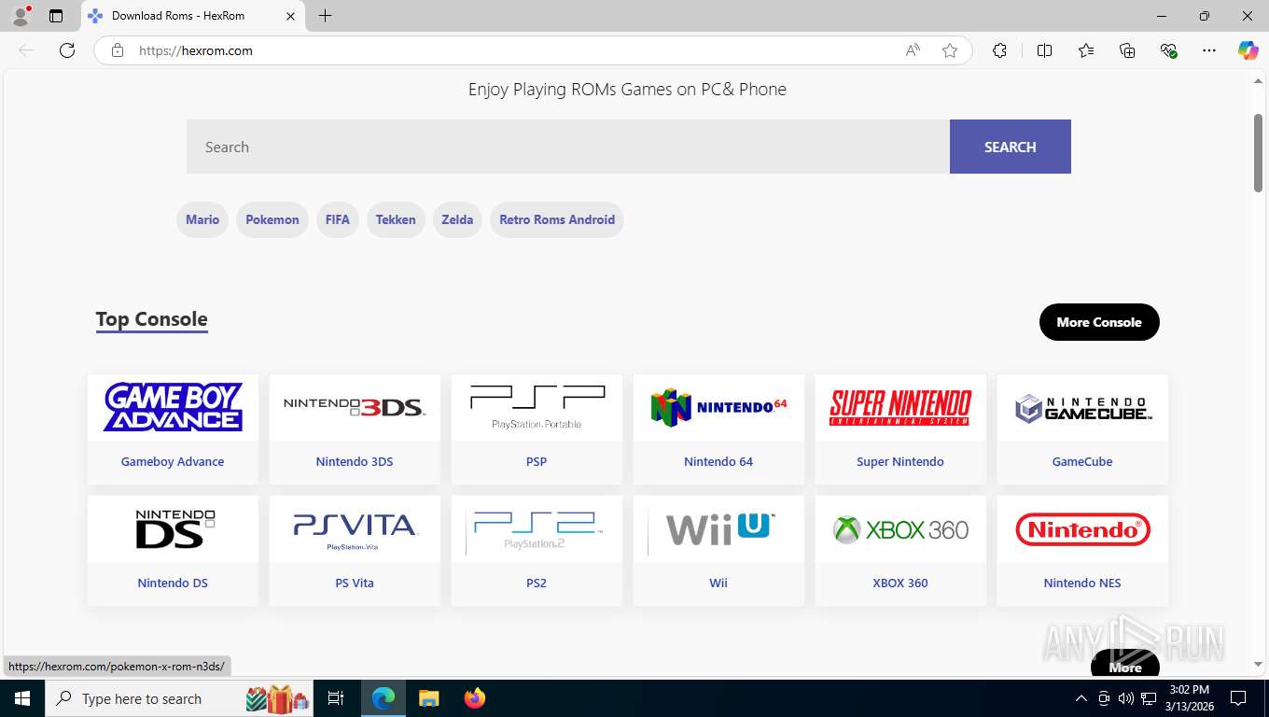Open the Windows Start menu
The image size is (1269, 717).
(21, 698)
